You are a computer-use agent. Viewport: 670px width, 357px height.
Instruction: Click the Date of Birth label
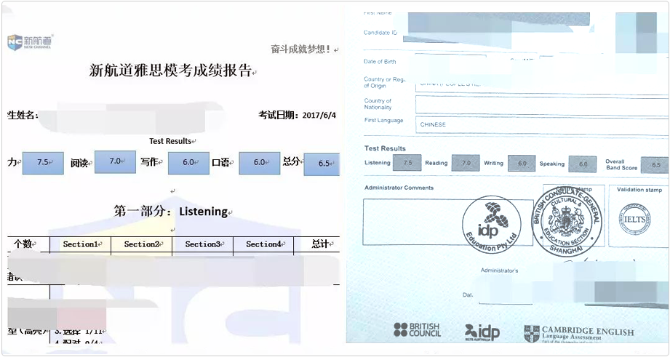coord(380,62)
